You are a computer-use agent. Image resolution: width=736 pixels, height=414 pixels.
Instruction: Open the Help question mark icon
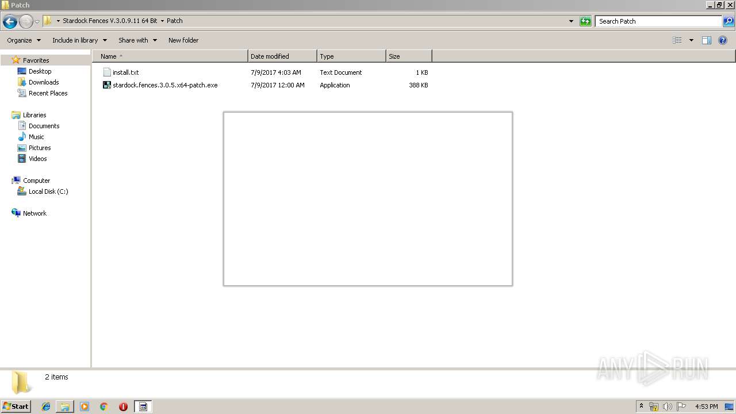[x=723, y=40]
